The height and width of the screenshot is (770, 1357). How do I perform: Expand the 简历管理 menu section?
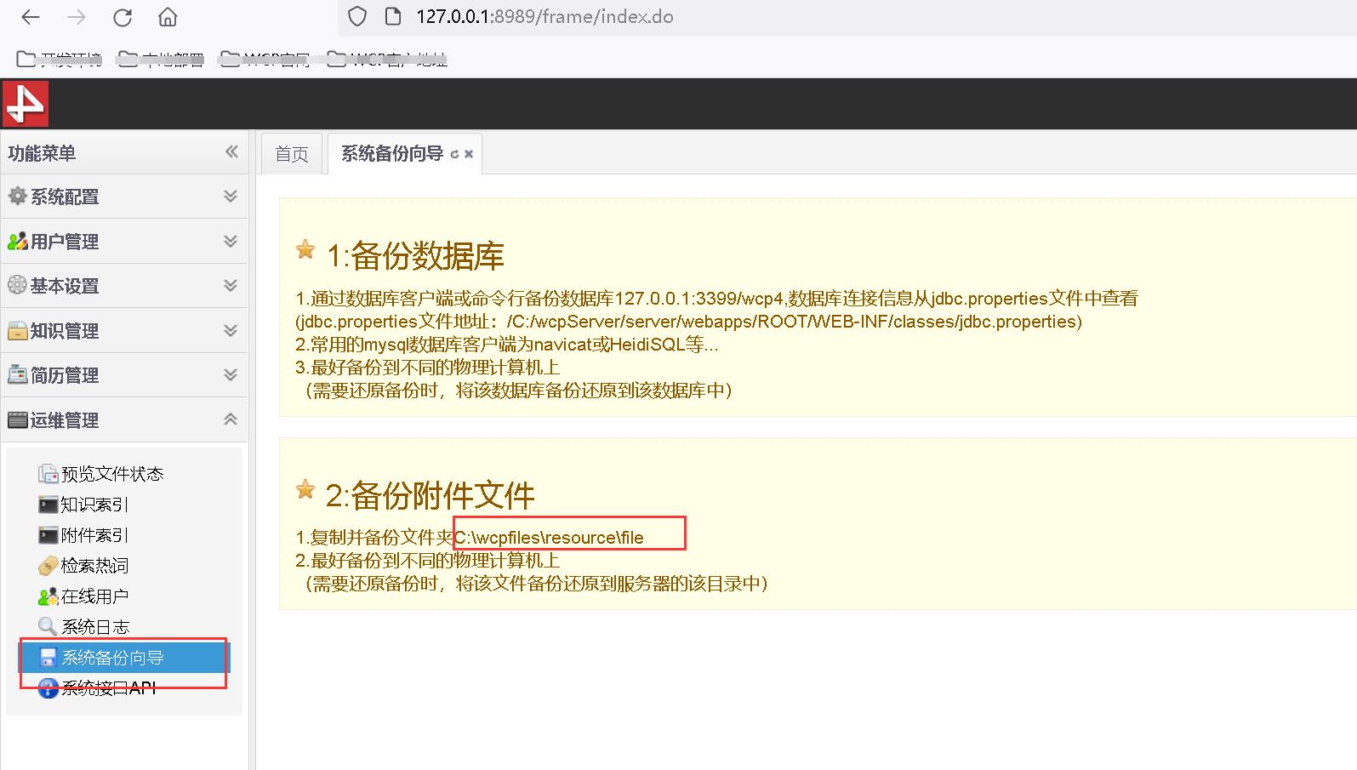click(124, 375)
